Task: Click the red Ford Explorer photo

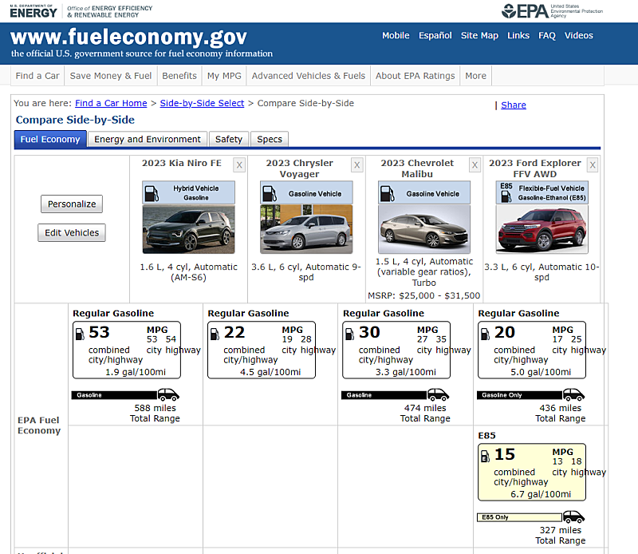Action: (542, 229)
